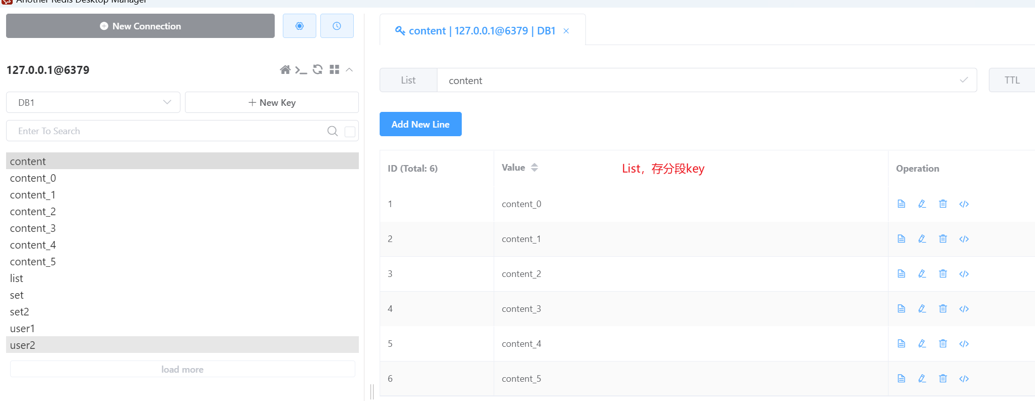Select the user1 key in list

(x=23, y=329)
